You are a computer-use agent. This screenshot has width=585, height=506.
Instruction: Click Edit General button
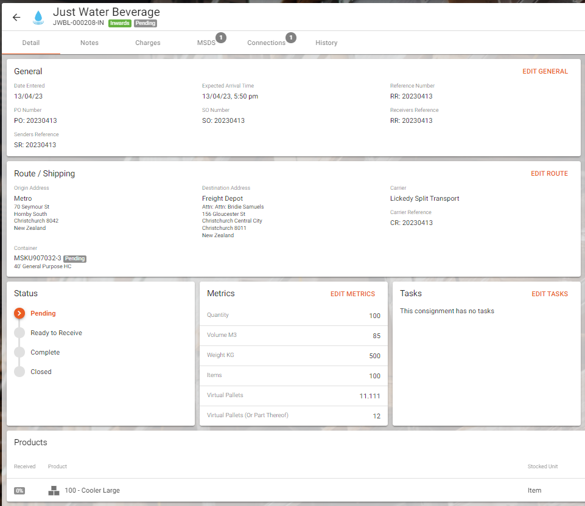point(545,71)
